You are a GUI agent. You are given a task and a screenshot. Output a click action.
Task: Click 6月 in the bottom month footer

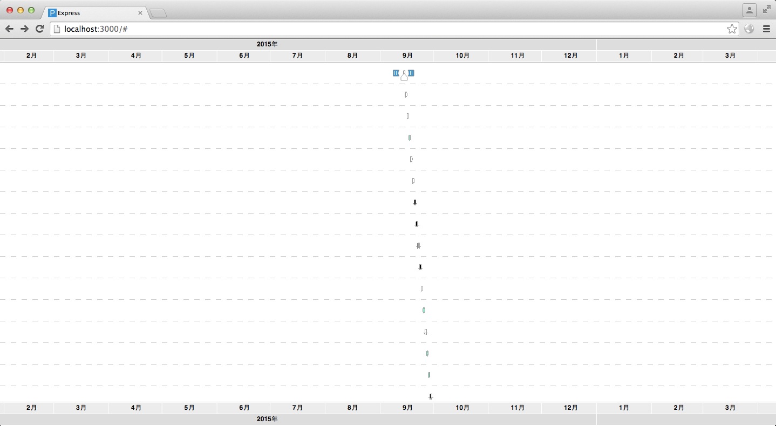coord(244,408)
